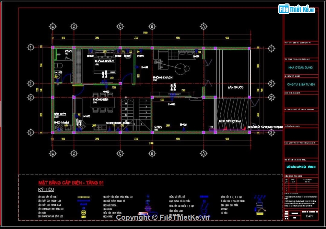Viewport: 326px width, 229px height.
Task: Click the PHÒNG BẾP room label
Action: (x=100, y=100)
